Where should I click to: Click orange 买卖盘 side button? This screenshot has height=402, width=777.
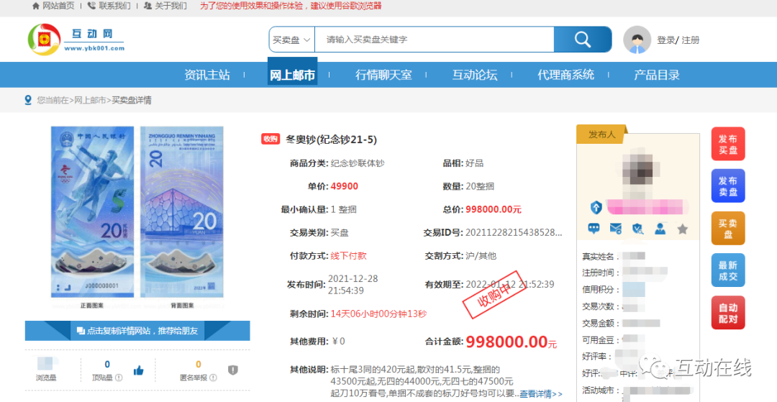[728, 228]
